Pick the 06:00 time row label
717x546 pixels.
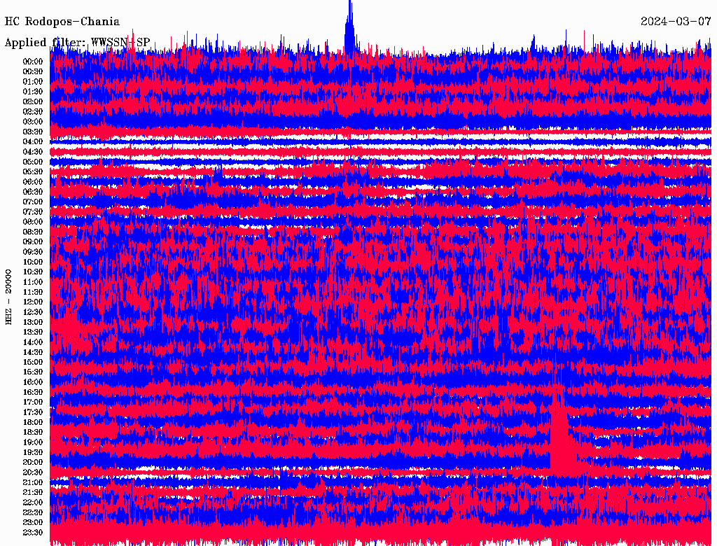click(x=33, y=182)
